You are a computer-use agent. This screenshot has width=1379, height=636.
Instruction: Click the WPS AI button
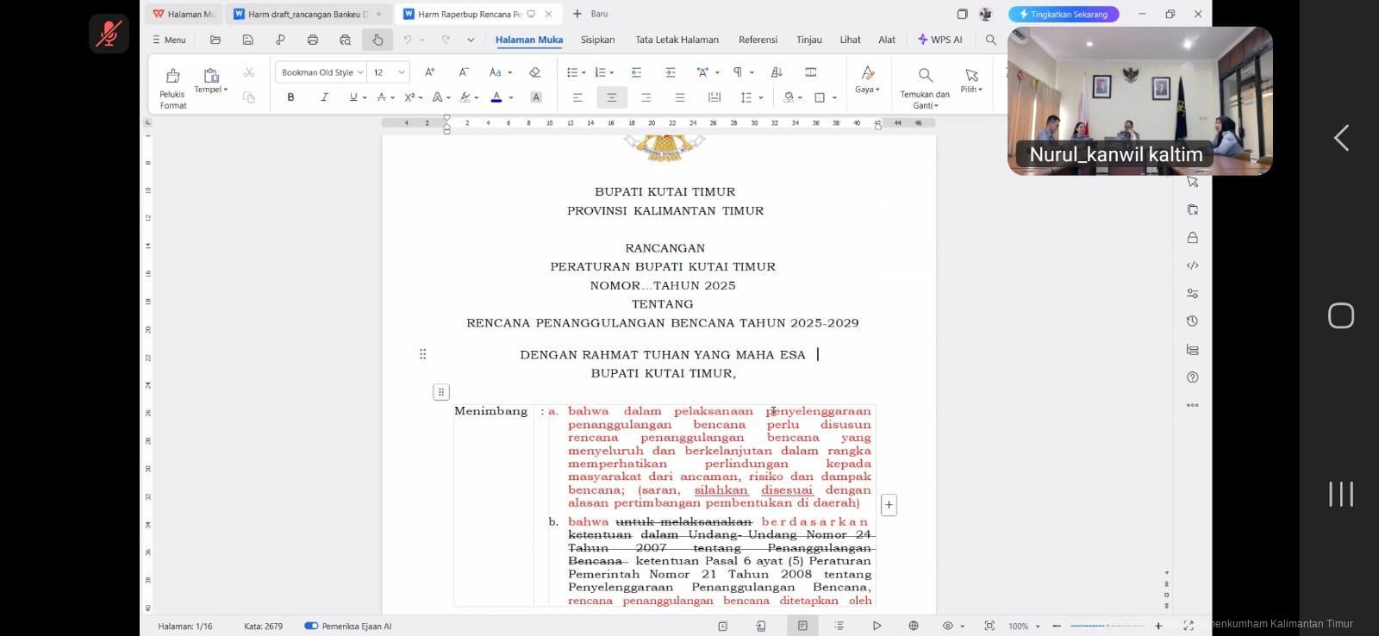click(x=940, y=40)
